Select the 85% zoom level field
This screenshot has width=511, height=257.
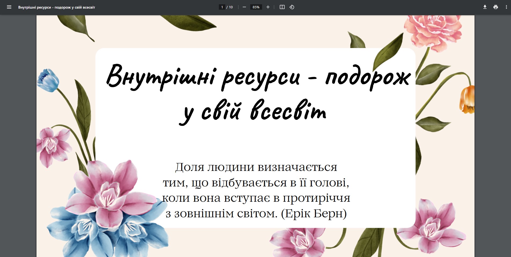pos(256,7)
